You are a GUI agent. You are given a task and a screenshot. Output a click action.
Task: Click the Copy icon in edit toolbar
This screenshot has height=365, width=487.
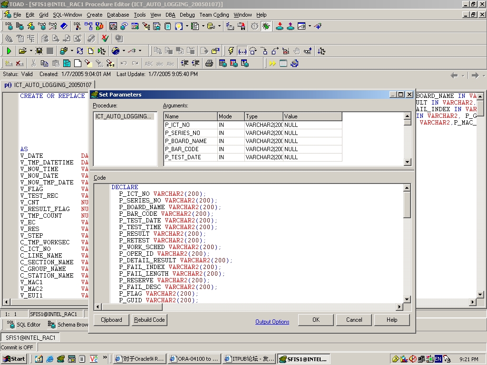(x=44, y=64)
